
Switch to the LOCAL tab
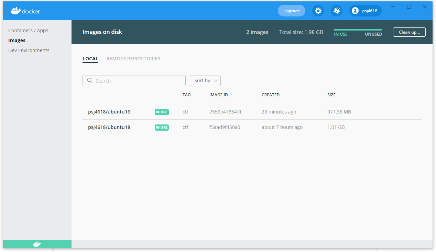90,59
